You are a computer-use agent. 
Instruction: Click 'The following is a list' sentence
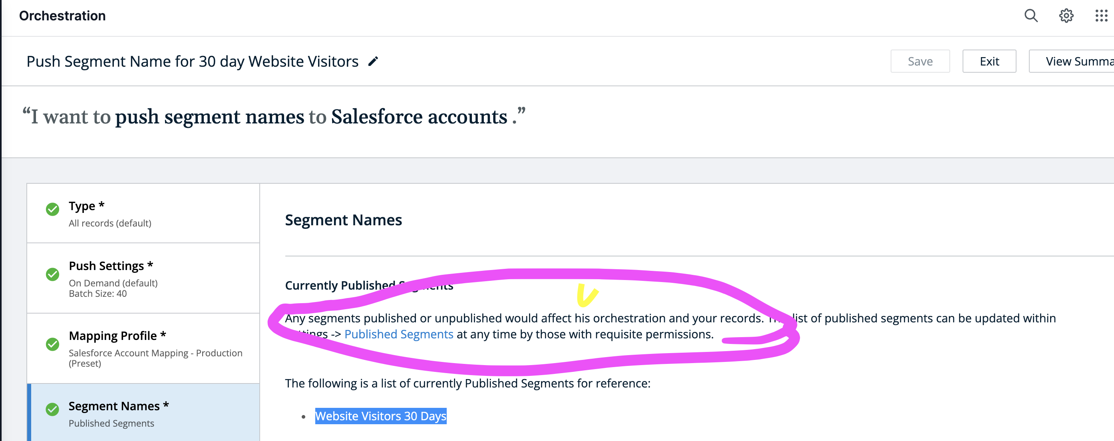pos(467,383)
